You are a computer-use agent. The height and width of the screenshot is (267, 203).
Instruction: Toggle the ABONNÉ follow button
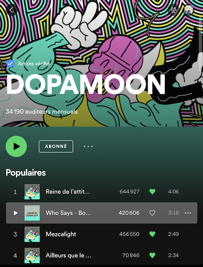pos(56,146)
